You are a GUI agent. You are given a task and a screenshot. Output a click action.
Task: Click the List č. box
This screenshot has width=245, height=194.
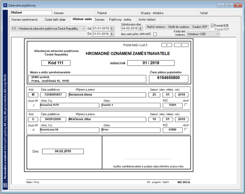coord(181,45)
